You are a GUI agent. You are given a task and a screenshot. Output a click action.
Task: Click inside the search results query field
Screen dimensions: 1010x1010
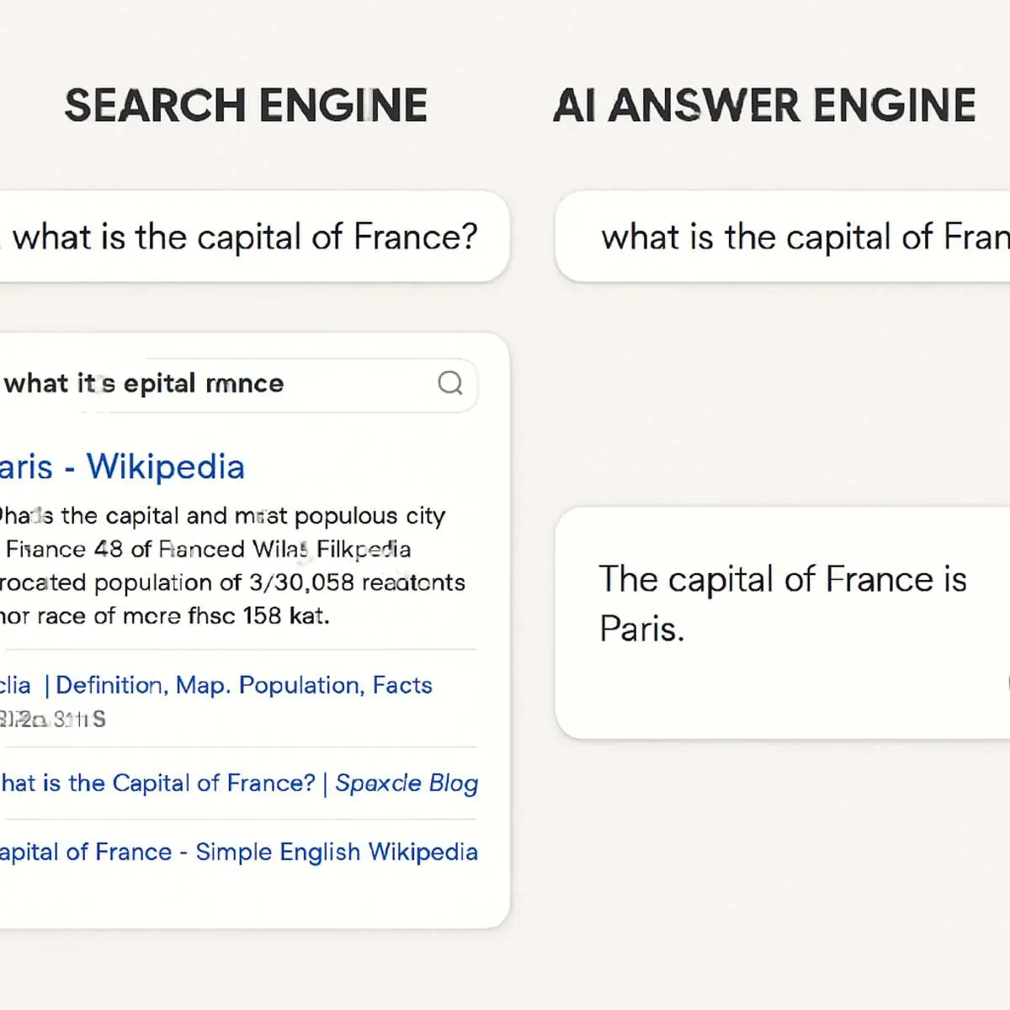(239, 385)
